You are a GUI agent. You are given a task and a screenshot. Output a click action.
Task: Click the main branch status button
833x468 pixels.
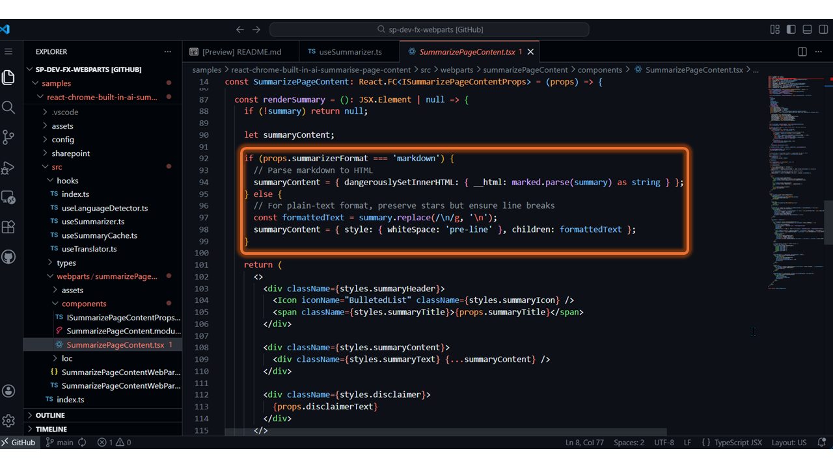[x=59, y=443]
